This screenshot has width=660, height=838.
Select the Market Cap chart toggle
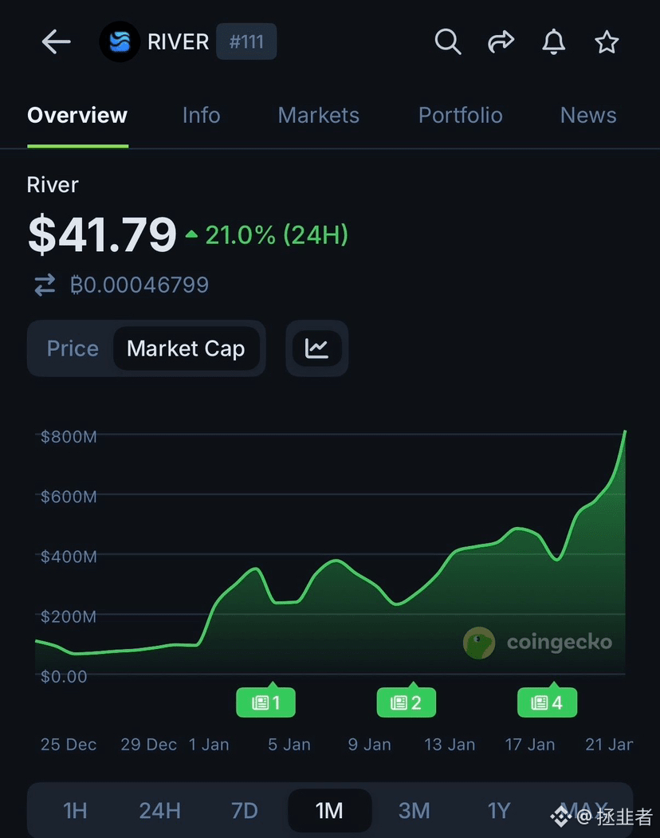(x=186, y=348)
